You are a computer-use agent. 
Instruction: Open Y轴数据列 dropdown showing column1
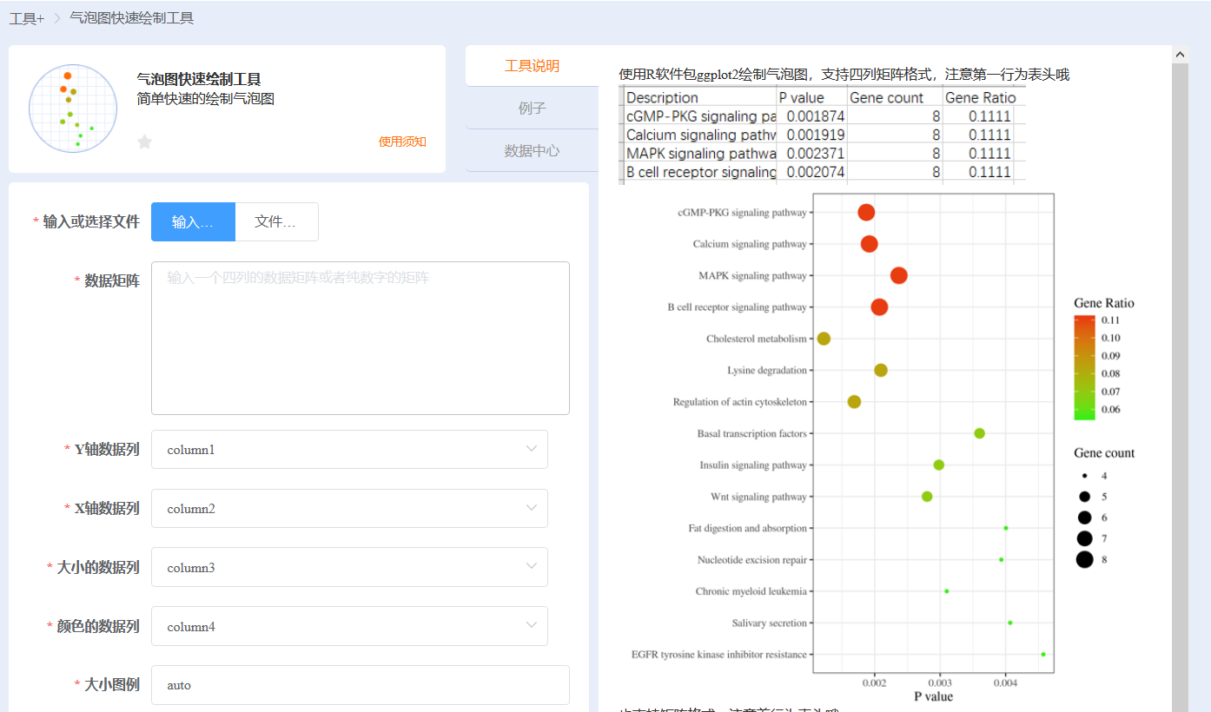(349, 450)
